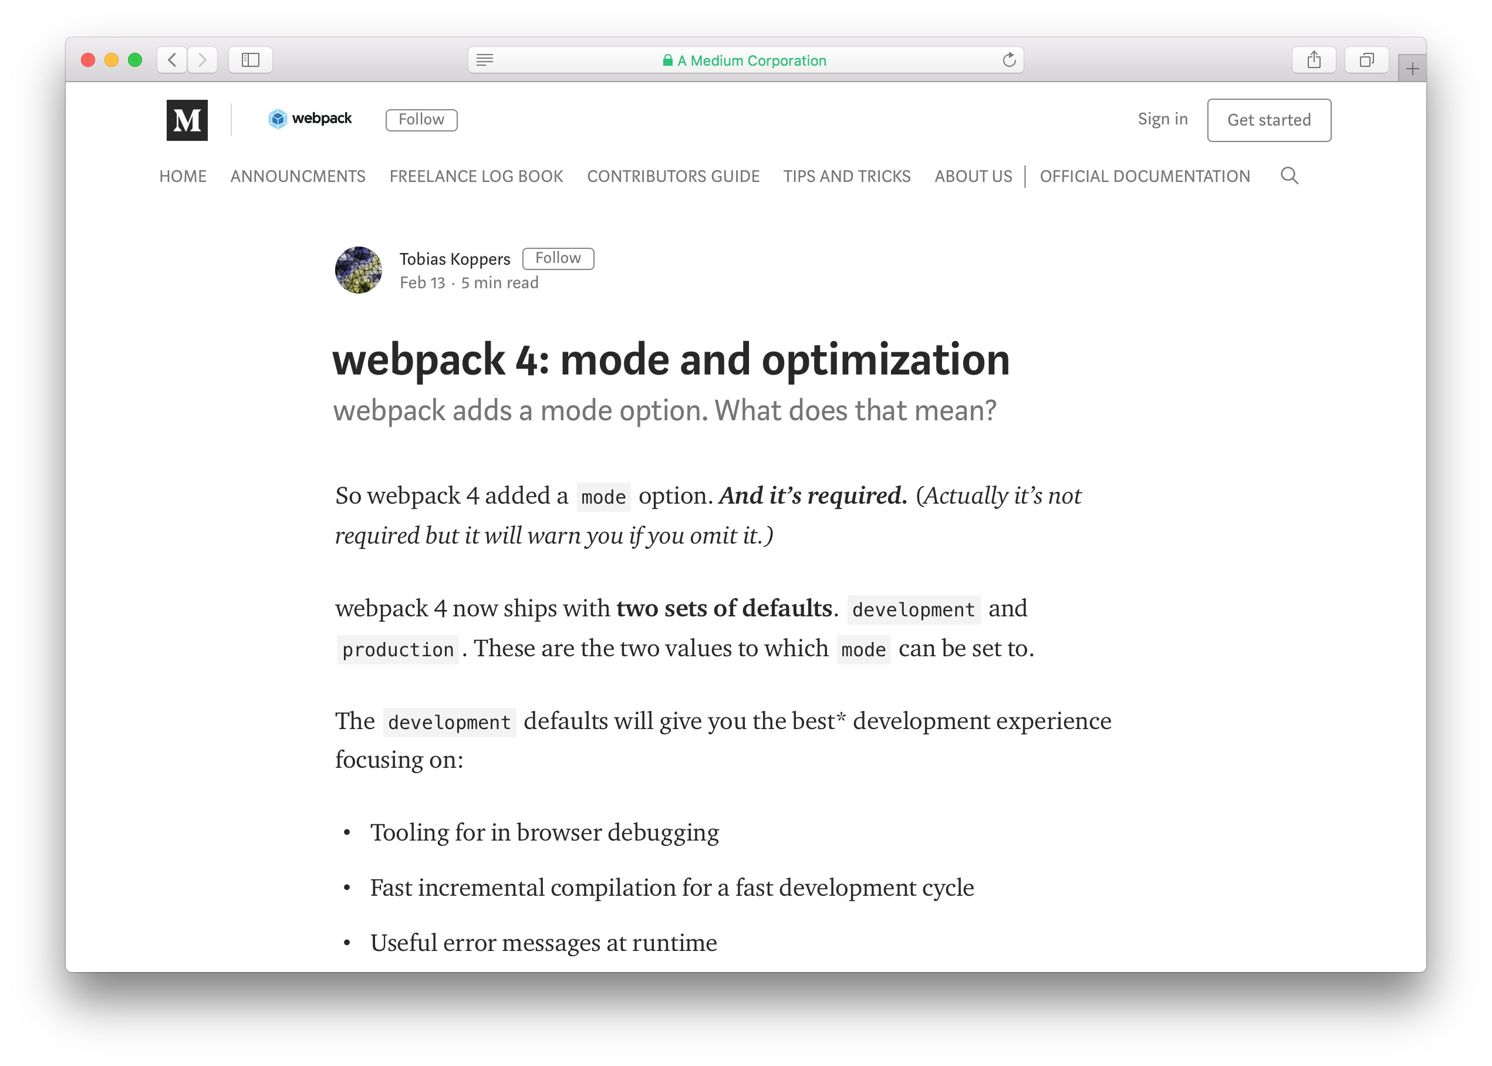Viewport: 1492px width, 1066px height.
Task: Click bullet 'Fast incremental compilation for a fast development cycle'
Action: [672, 888]
